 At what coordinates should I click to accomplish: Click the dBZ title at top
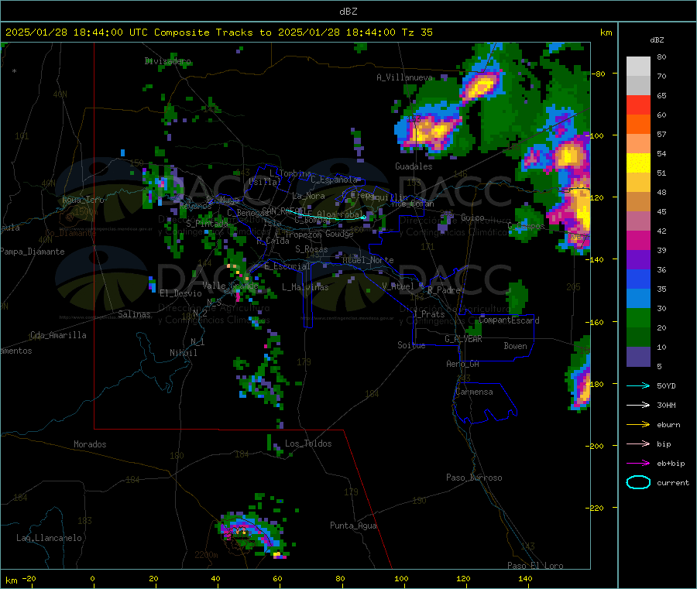pos(348,11)
